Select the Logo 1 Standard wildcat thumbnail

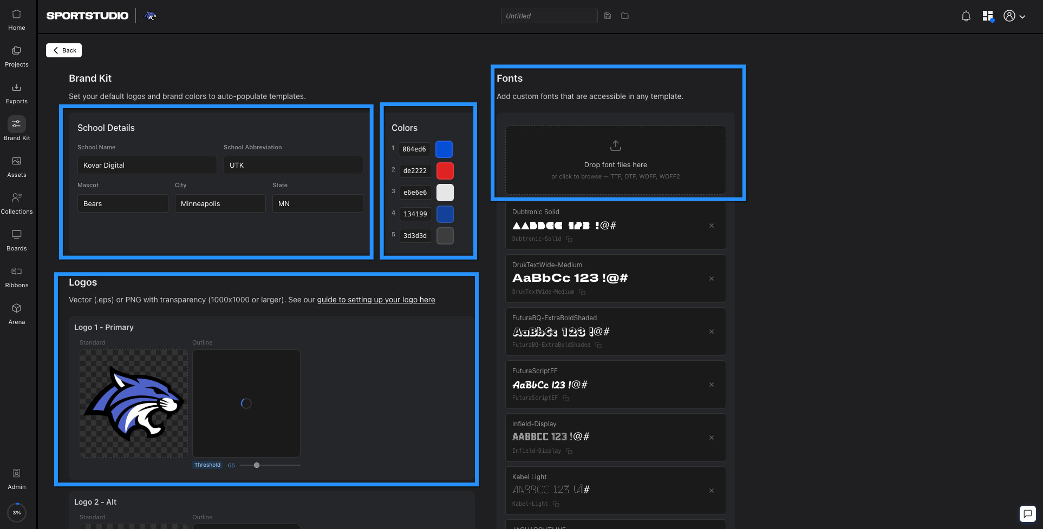[x=134, y=404]
